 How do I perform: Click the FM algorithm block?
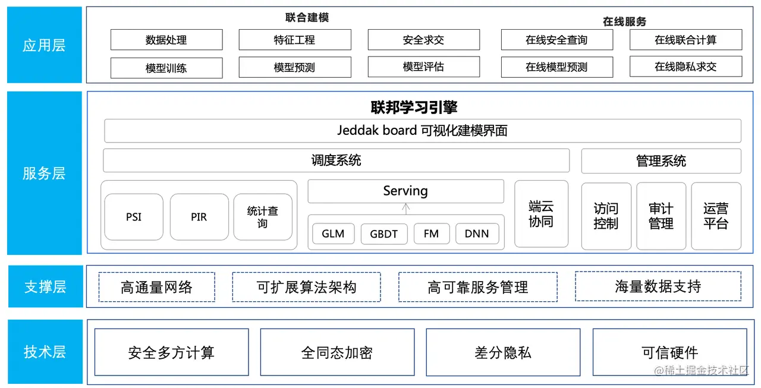(431, 234)
